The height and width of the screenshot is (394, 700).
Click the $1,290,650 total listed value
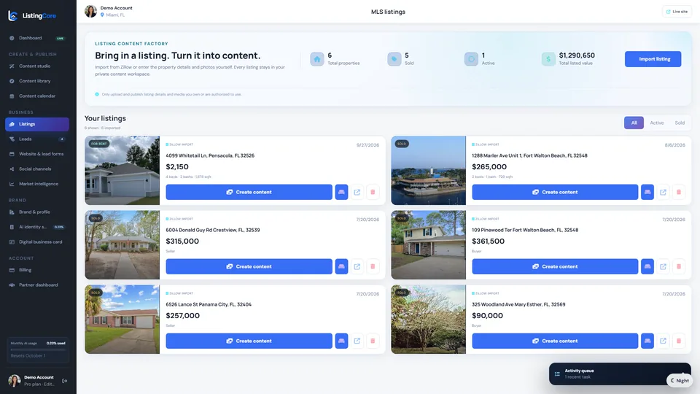pyautogui.click(x=577, y=55)
